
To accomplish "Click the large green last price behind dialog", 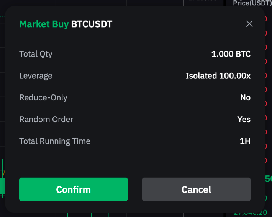I will click(x=268, y=178).
